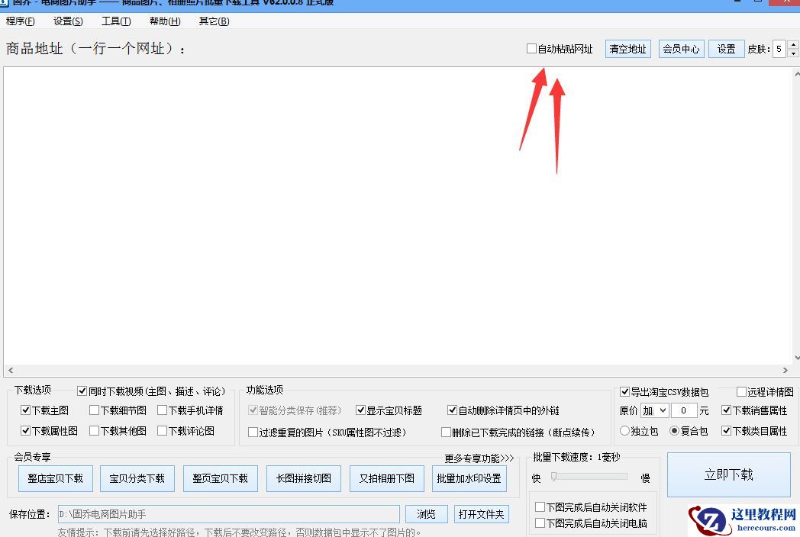800x537 pixels.
Task: Click the 批量下载速度 slider handle
Action: tap(553, 476)
